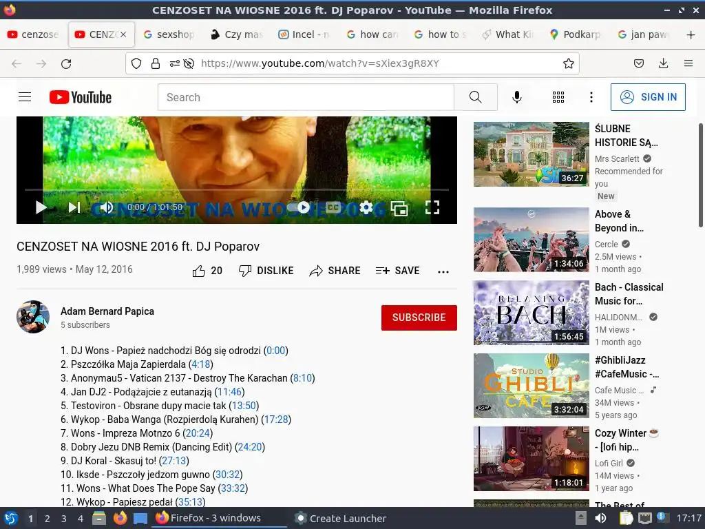Select Create Launcher taskbar window

click(x=340, y=518)
